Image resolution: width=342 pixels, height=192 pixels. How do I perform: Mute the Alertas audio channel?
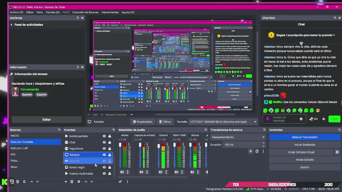122,172
